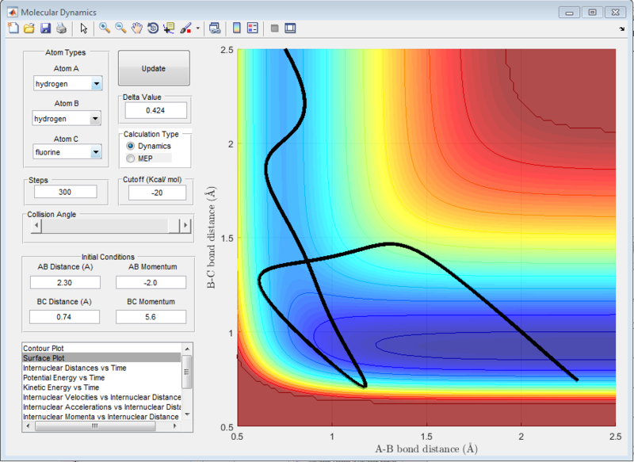Select the Zoom In magnifier tool
Screen dimensions: 634x462
coord(105,28)
